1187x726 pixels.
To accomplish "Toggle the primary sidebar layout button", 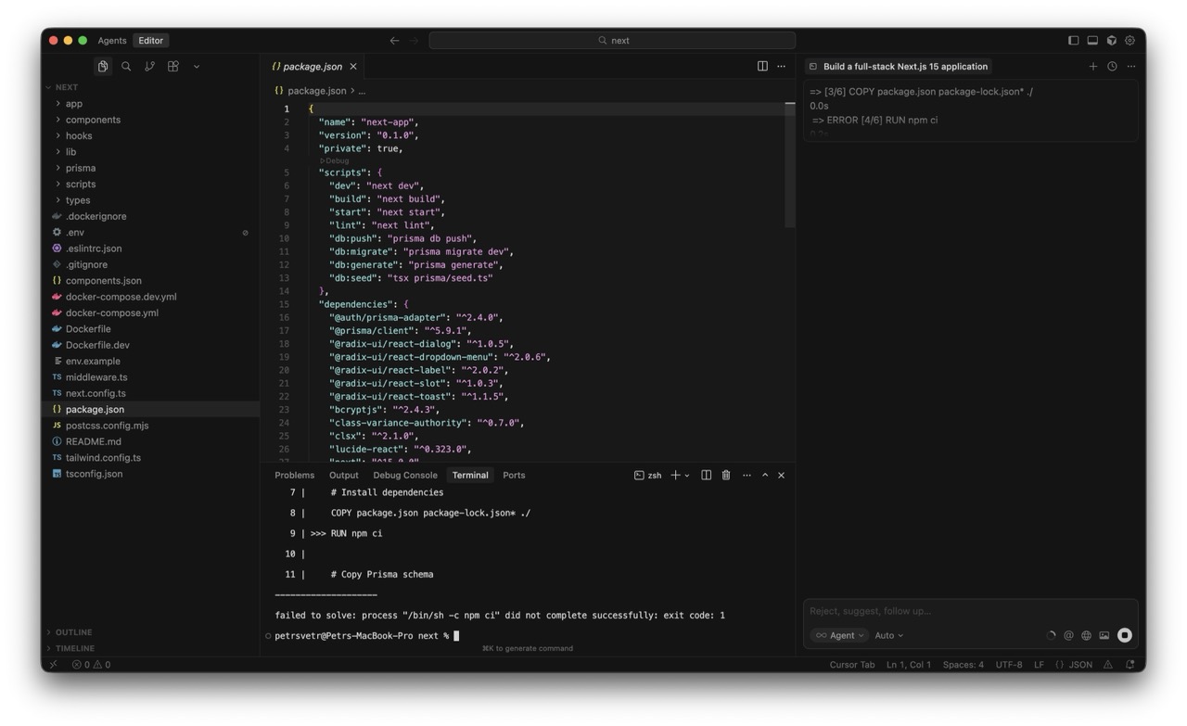I will [x=1073, y=41].
